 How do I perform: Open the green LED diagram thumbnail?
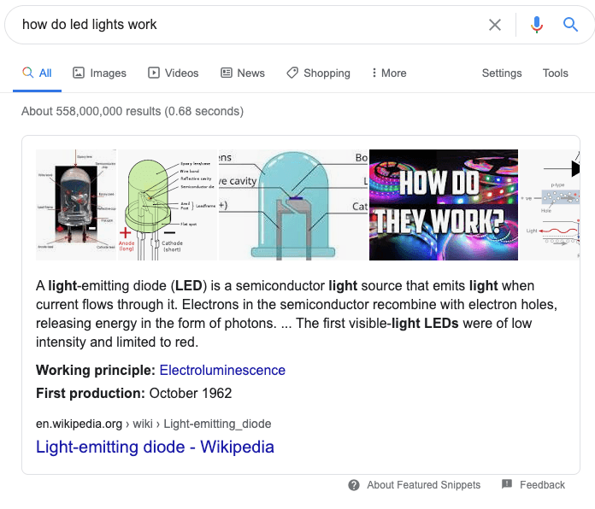pyautogui.click(x=168, y=205)
